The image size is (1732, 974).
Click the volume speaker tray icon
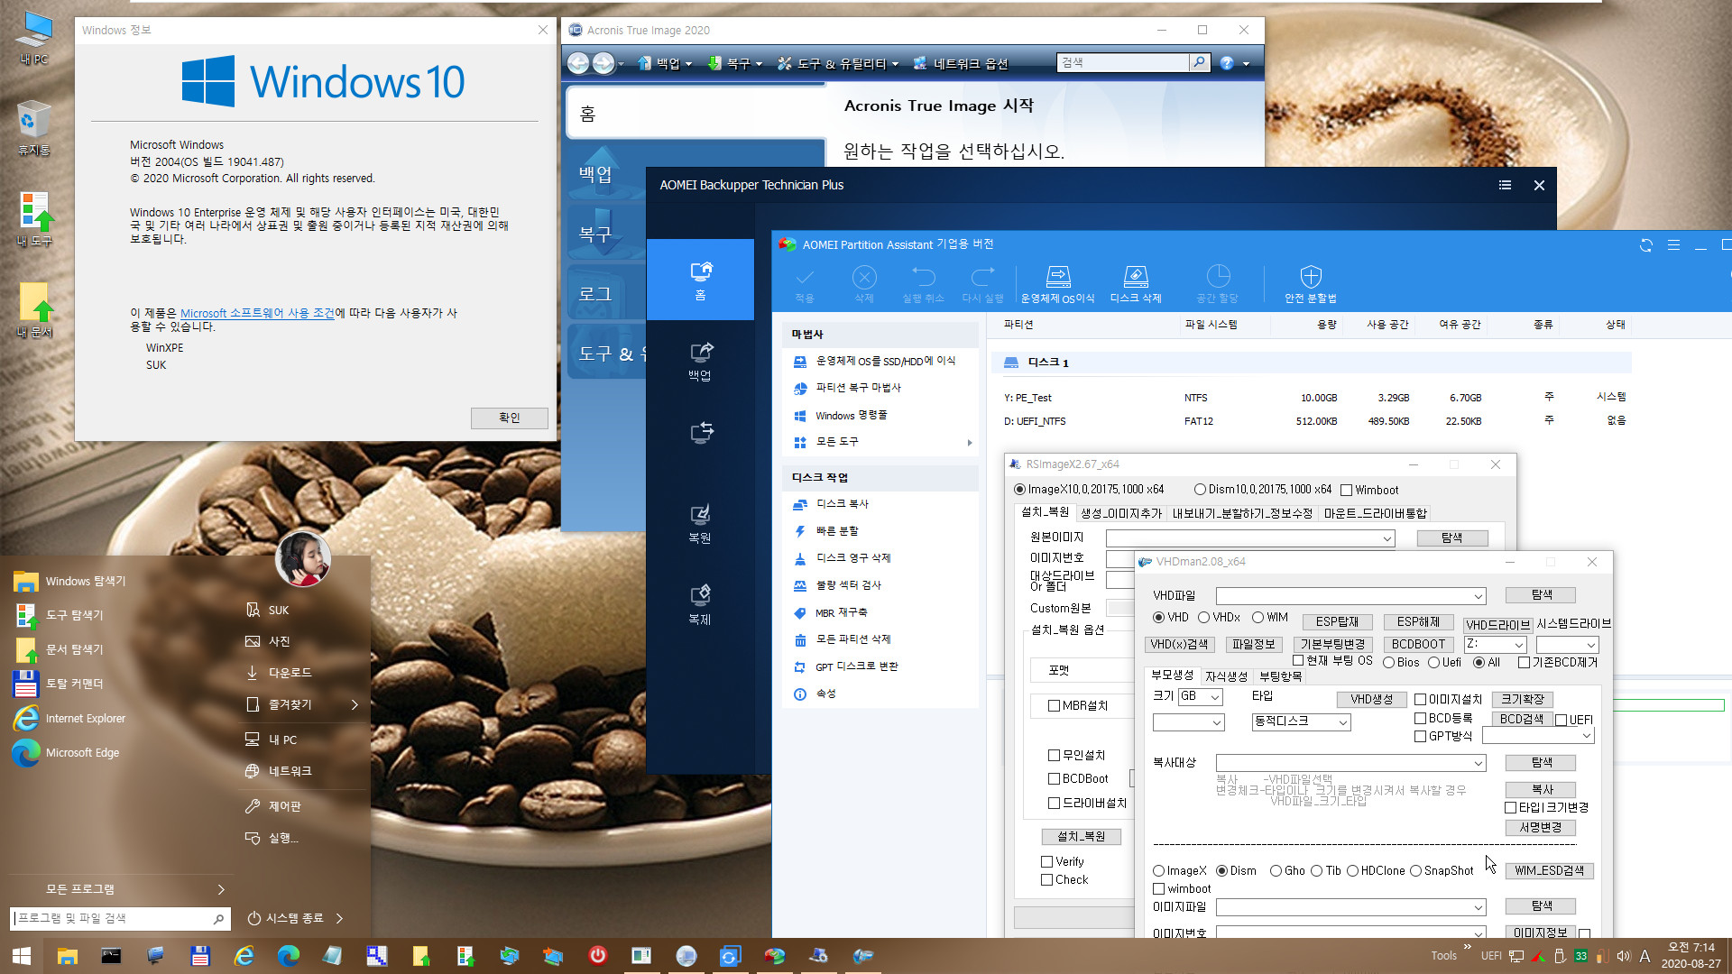click(x=1623, y=956)
